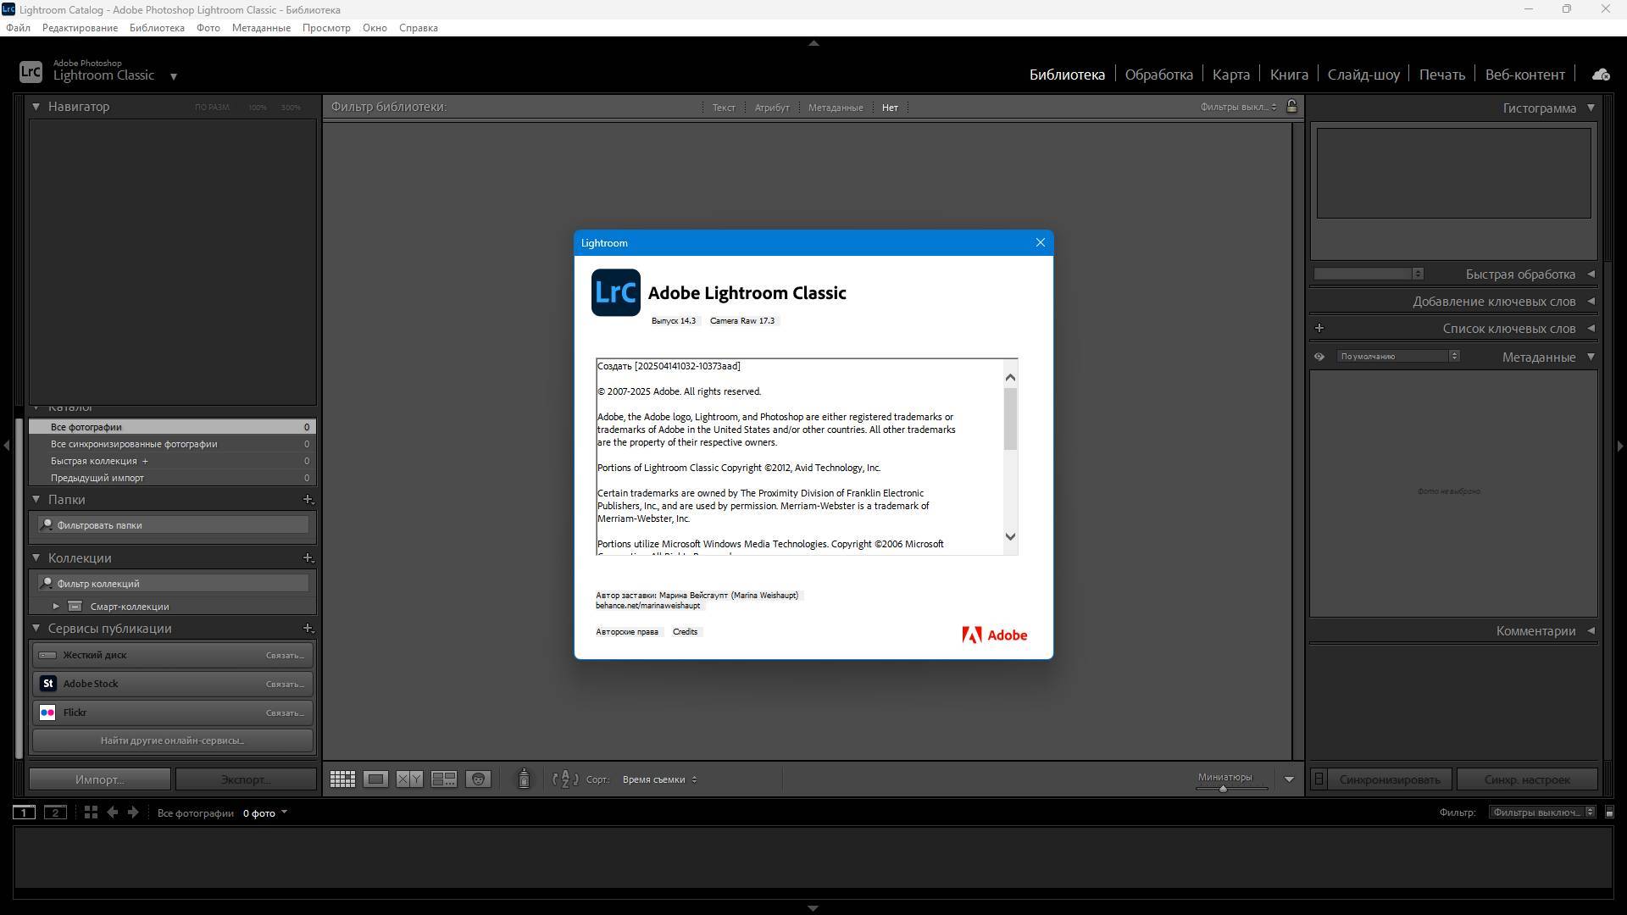Add new collection with Коллекции plus icon
The height and width of the screenshot is (915, 1627).
coord(308,558)
